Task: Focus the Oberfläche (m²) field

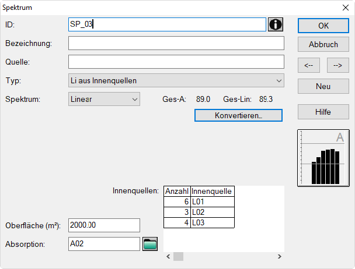Action: (104, 225)
